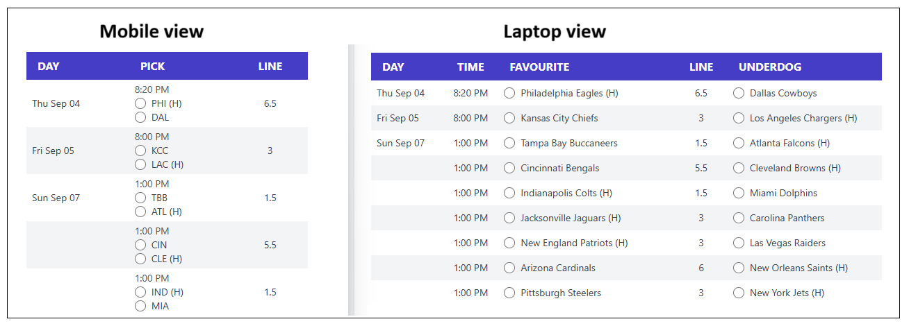Pick Cleveland Browns (H) radio button

point(739,168)
